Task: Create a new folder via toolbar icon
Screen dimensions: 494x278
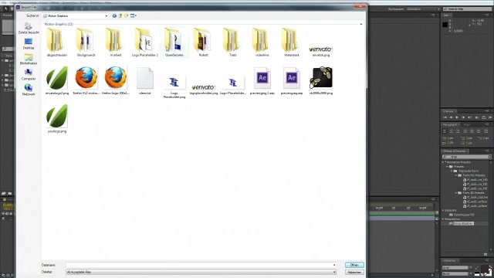Action: [127, 15]
